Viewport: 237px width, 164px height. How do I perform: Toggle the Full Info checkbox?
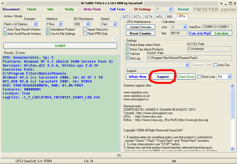click(128, 54)
